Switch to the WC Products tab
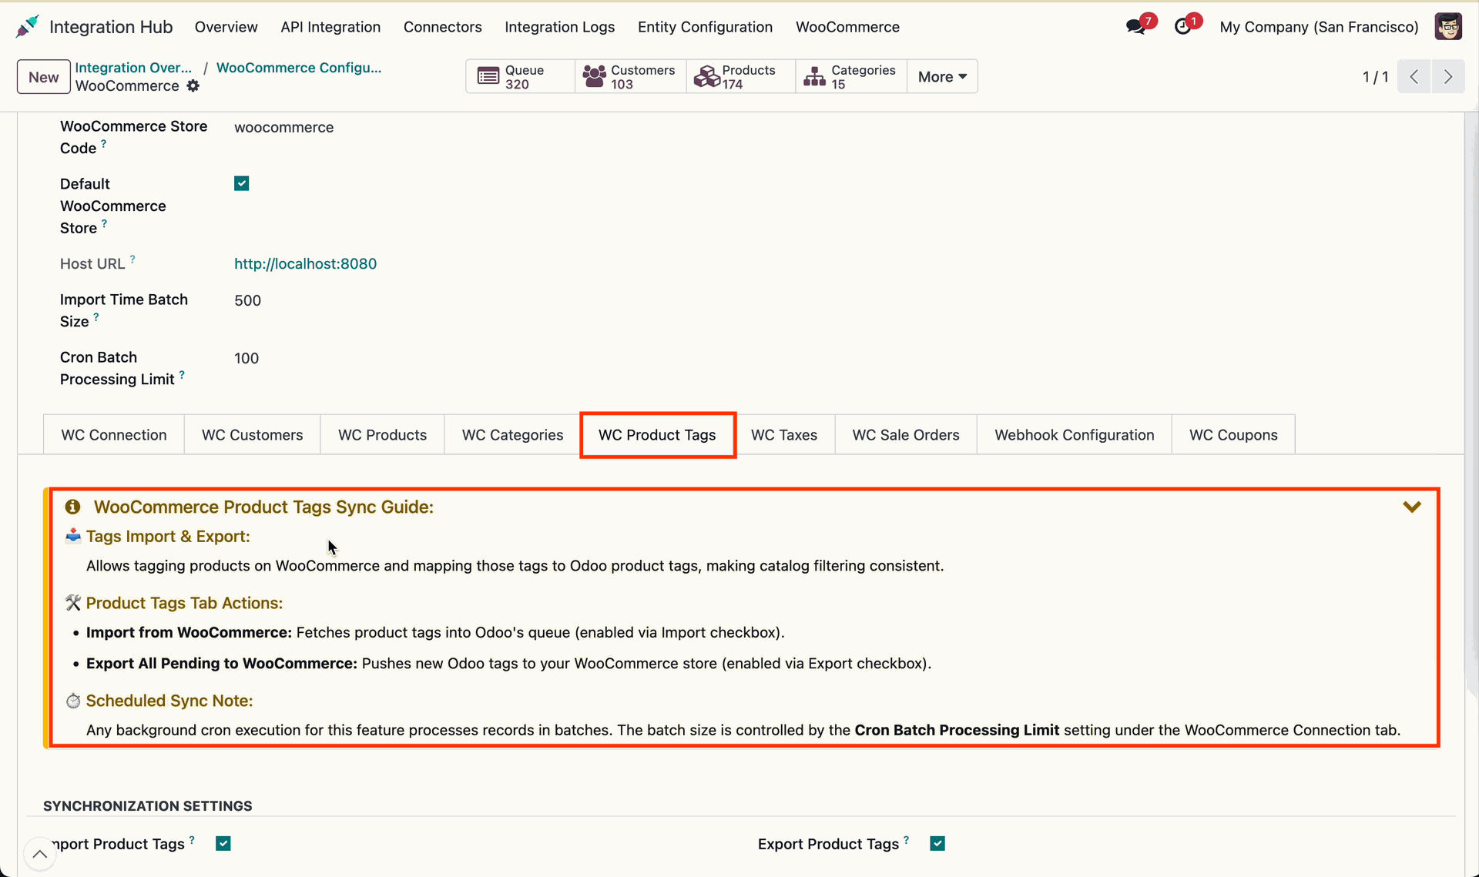 tap(383, 435)
